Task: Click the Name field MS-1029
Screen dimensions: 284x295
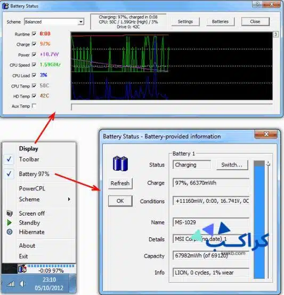Action: click(x=210, y=222)
